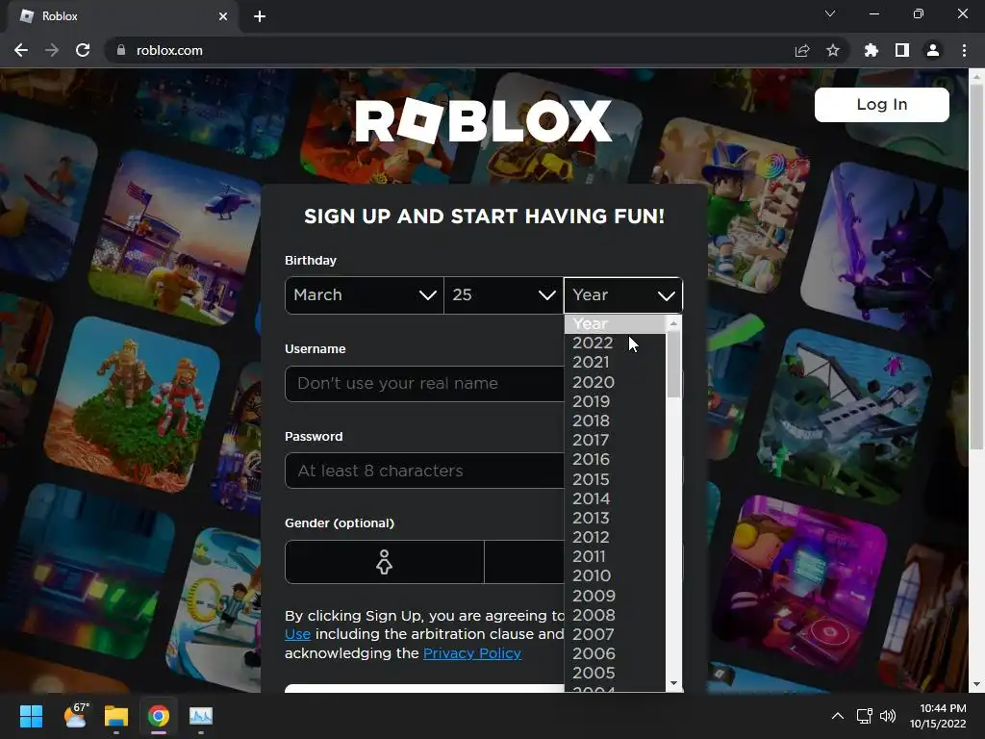
Task: Click the year list scrollbar thumb
Action: (673, 365)
